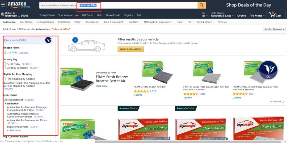
Task: Open the Tools & Equipment menu
Action: [114, 22]
